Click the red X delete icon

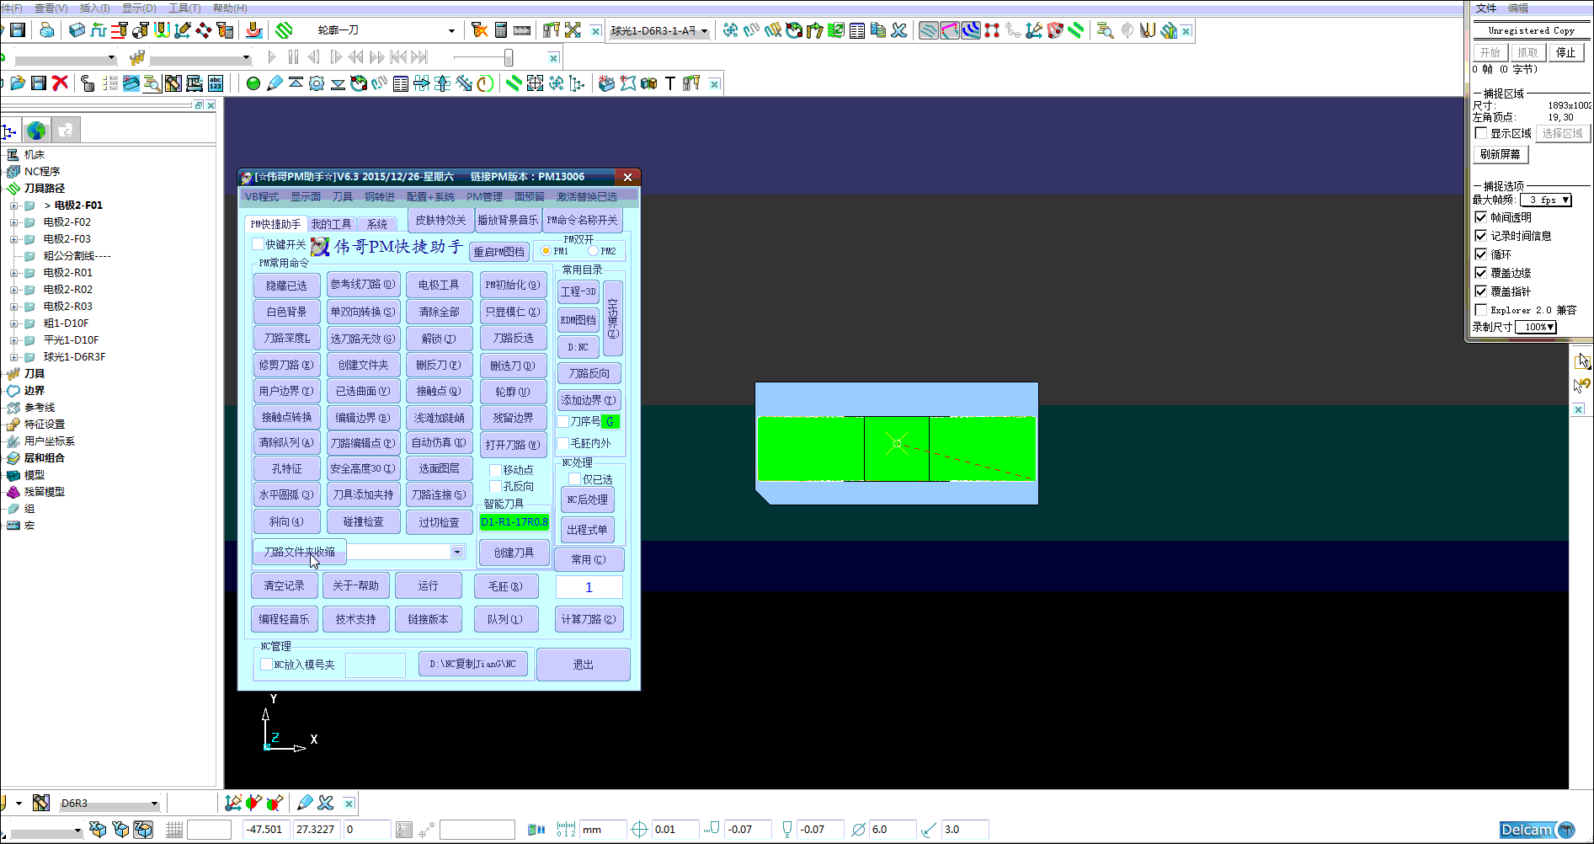click(60, 83)
